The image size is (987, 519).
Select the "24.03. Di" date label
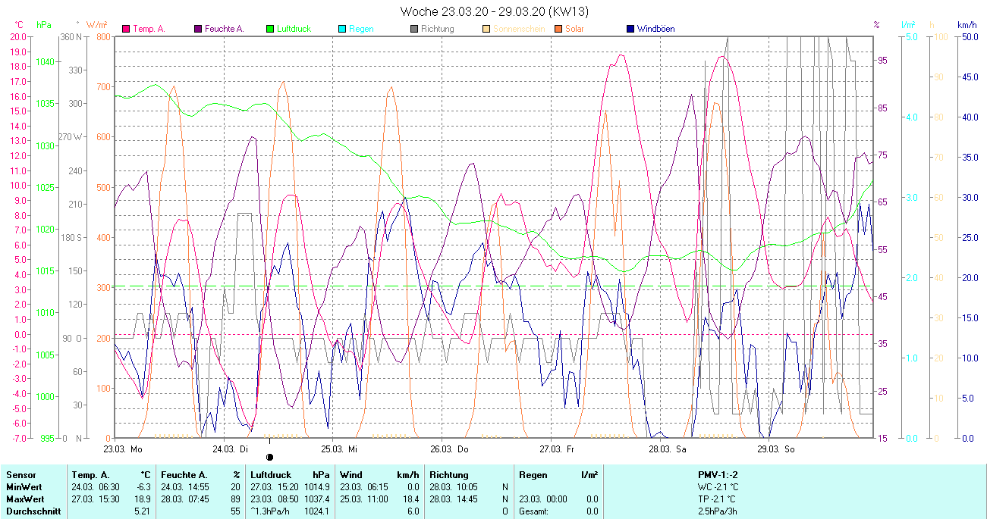click(x=231, y=449)
